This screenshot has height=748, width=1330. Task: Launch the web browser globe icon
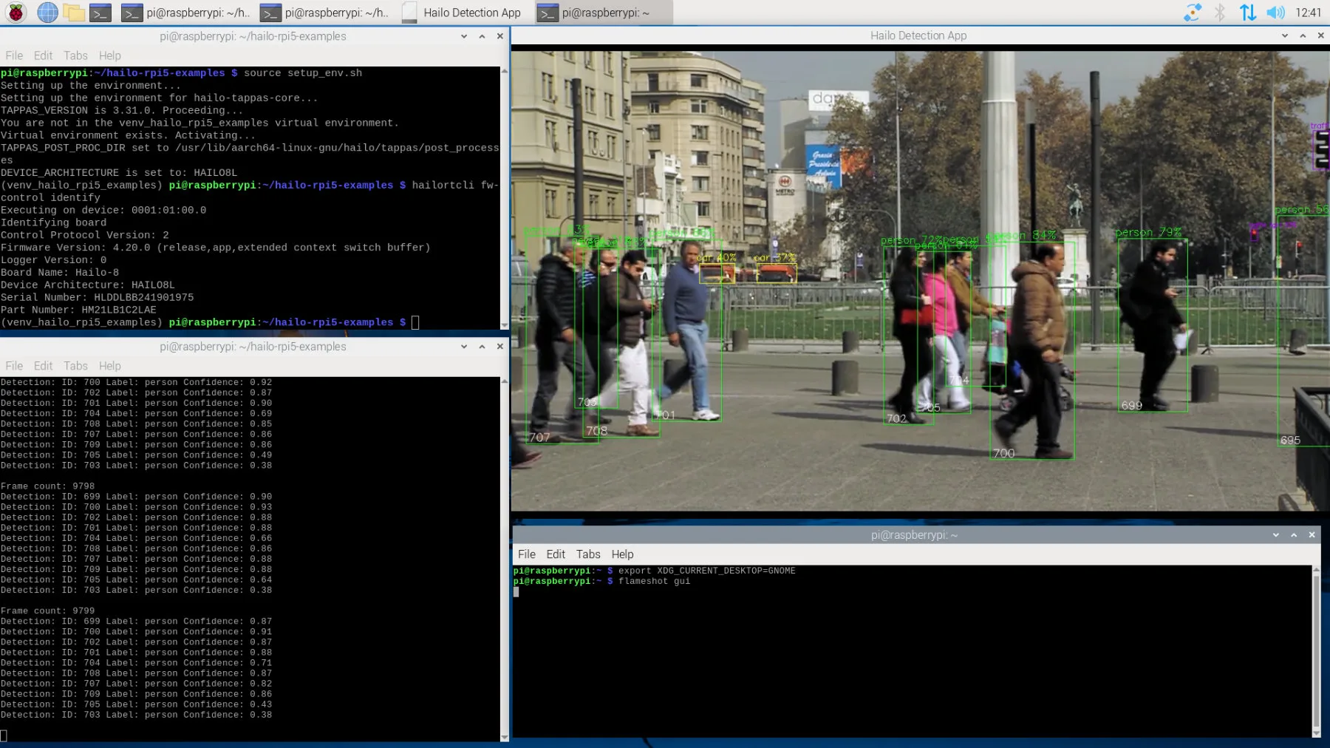47,13
